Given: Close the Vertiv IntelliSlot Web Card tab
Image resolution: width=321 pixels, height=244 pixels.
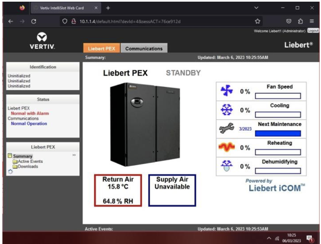Looking at the screenshot, I should pyautogui.click(x=96, y=8).
